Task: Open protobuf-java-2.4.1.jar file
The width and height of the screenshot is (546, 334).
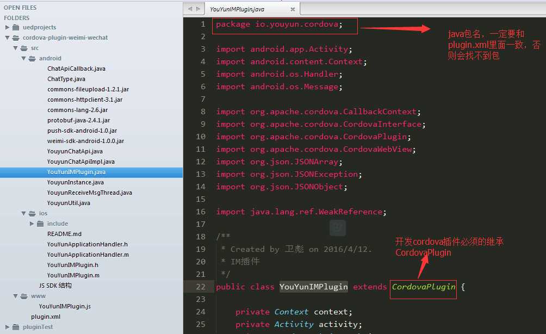Action: point(79,120)
